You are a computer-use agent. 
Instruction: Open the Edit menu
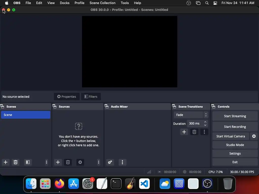click(x=39, y=3)
